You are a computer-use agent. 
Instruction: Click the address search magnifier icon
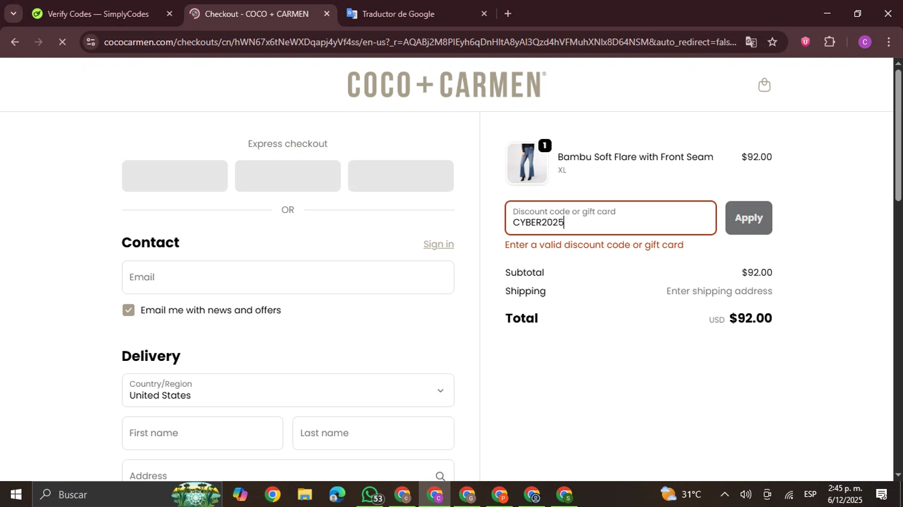(x=440, y=476)
